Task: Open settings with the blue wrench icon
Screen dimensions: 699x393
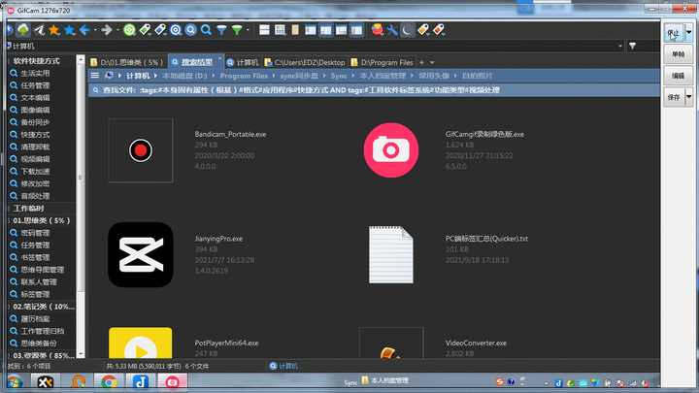Action: (392, 30)
